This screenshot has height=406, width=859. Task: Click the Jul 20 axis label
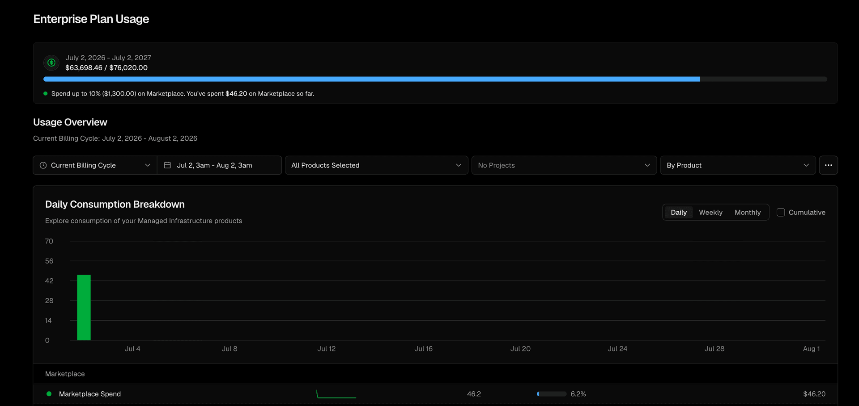click(x=520, y=349)
